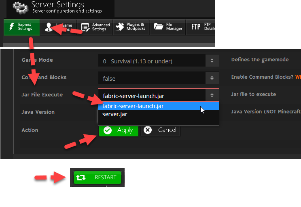Click the Cancel button
This screenshot has height=207, width=301.
point(161,130)
